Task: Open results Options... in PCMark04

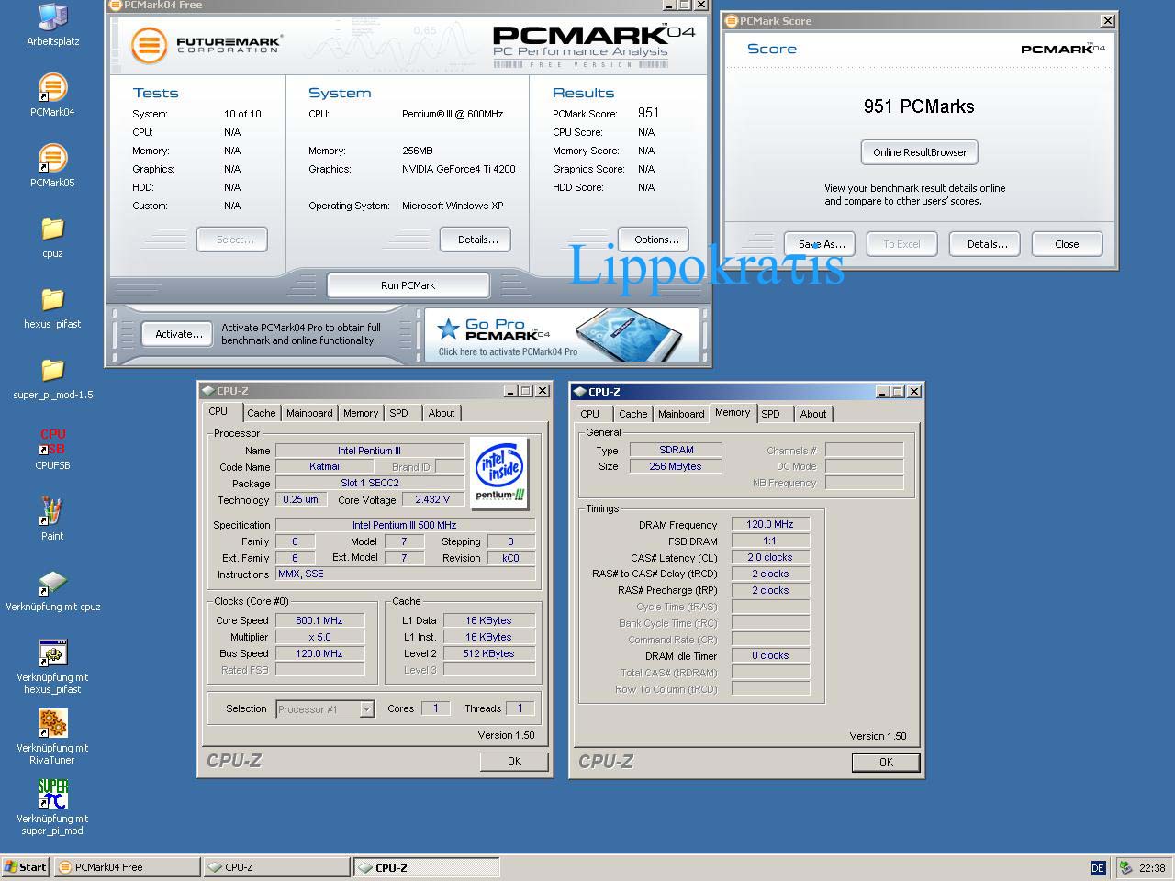Action: click(655, 240)
